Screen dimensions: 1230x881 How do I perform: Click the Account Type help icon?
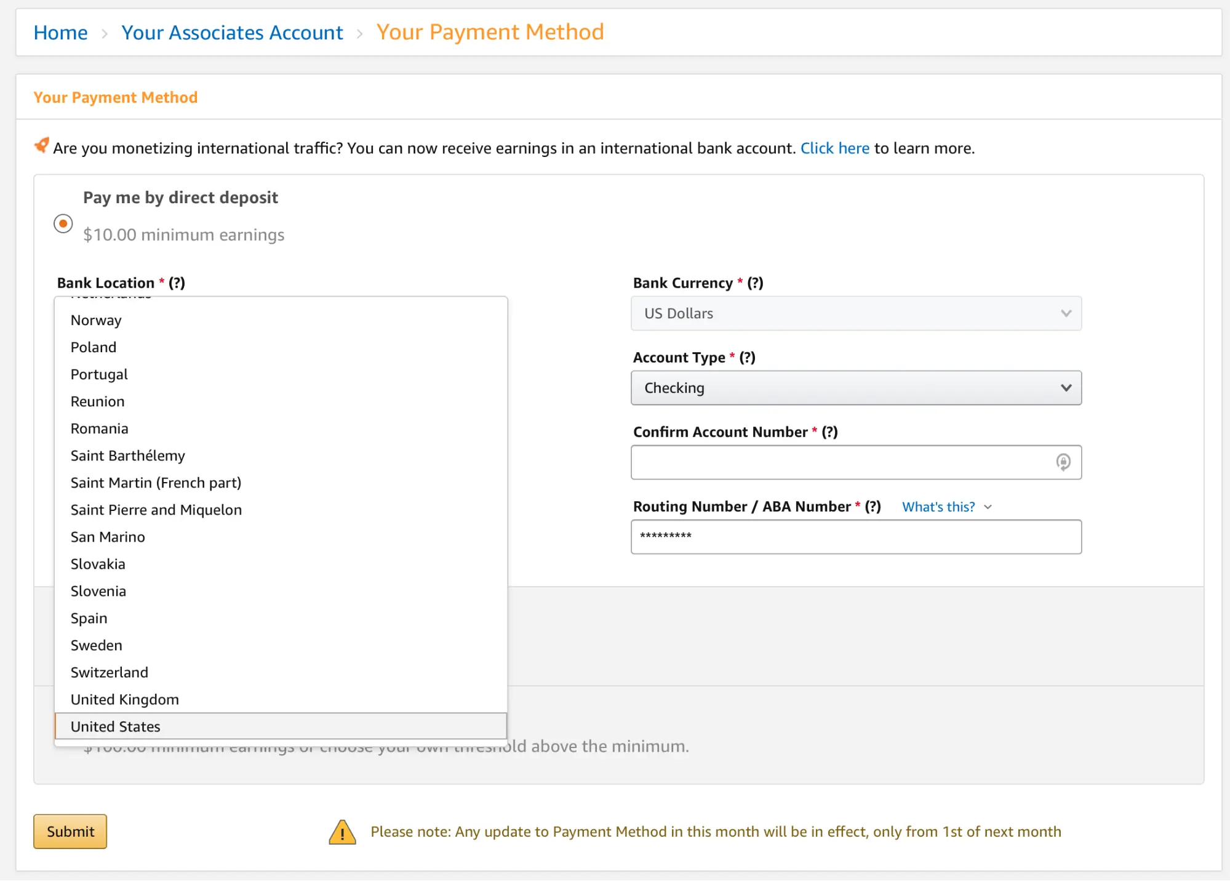(748, 357)
